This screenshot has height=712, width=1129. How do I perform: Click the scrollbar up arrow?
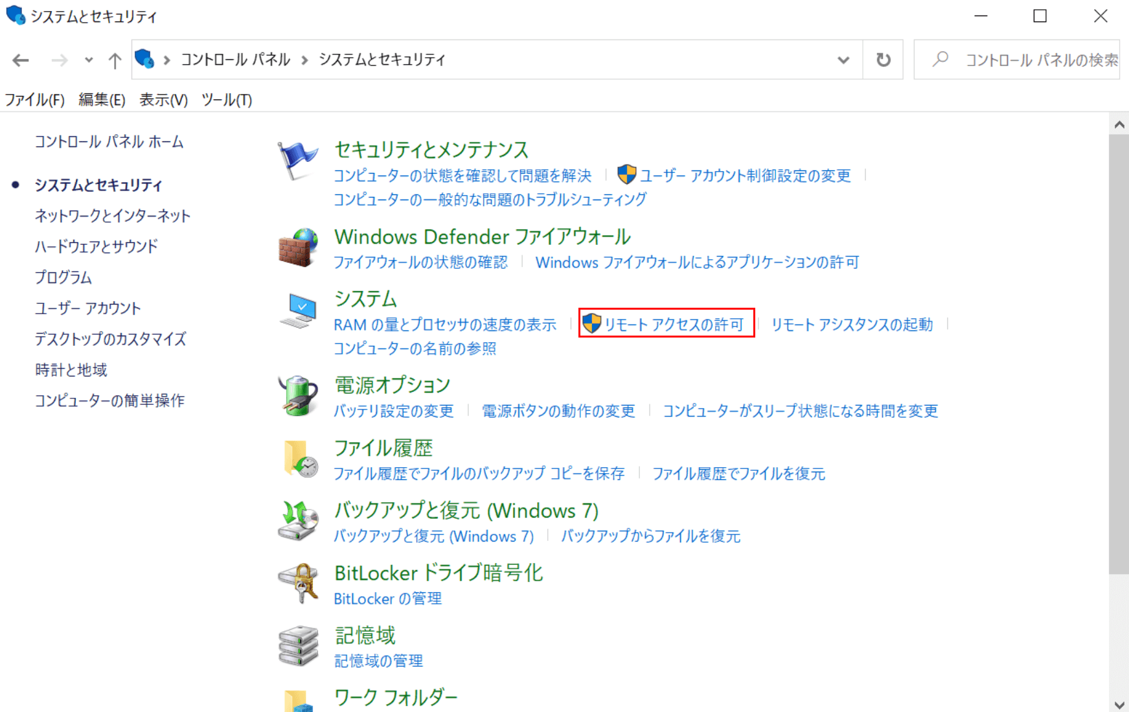1119,124
